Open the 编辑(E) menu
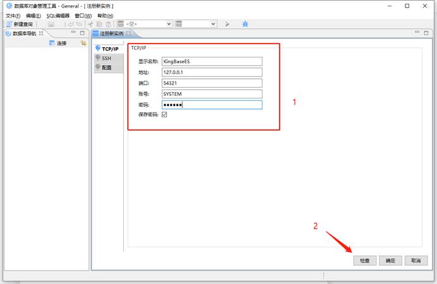Screen dimensions: 437x284 [x=33, y=16]
